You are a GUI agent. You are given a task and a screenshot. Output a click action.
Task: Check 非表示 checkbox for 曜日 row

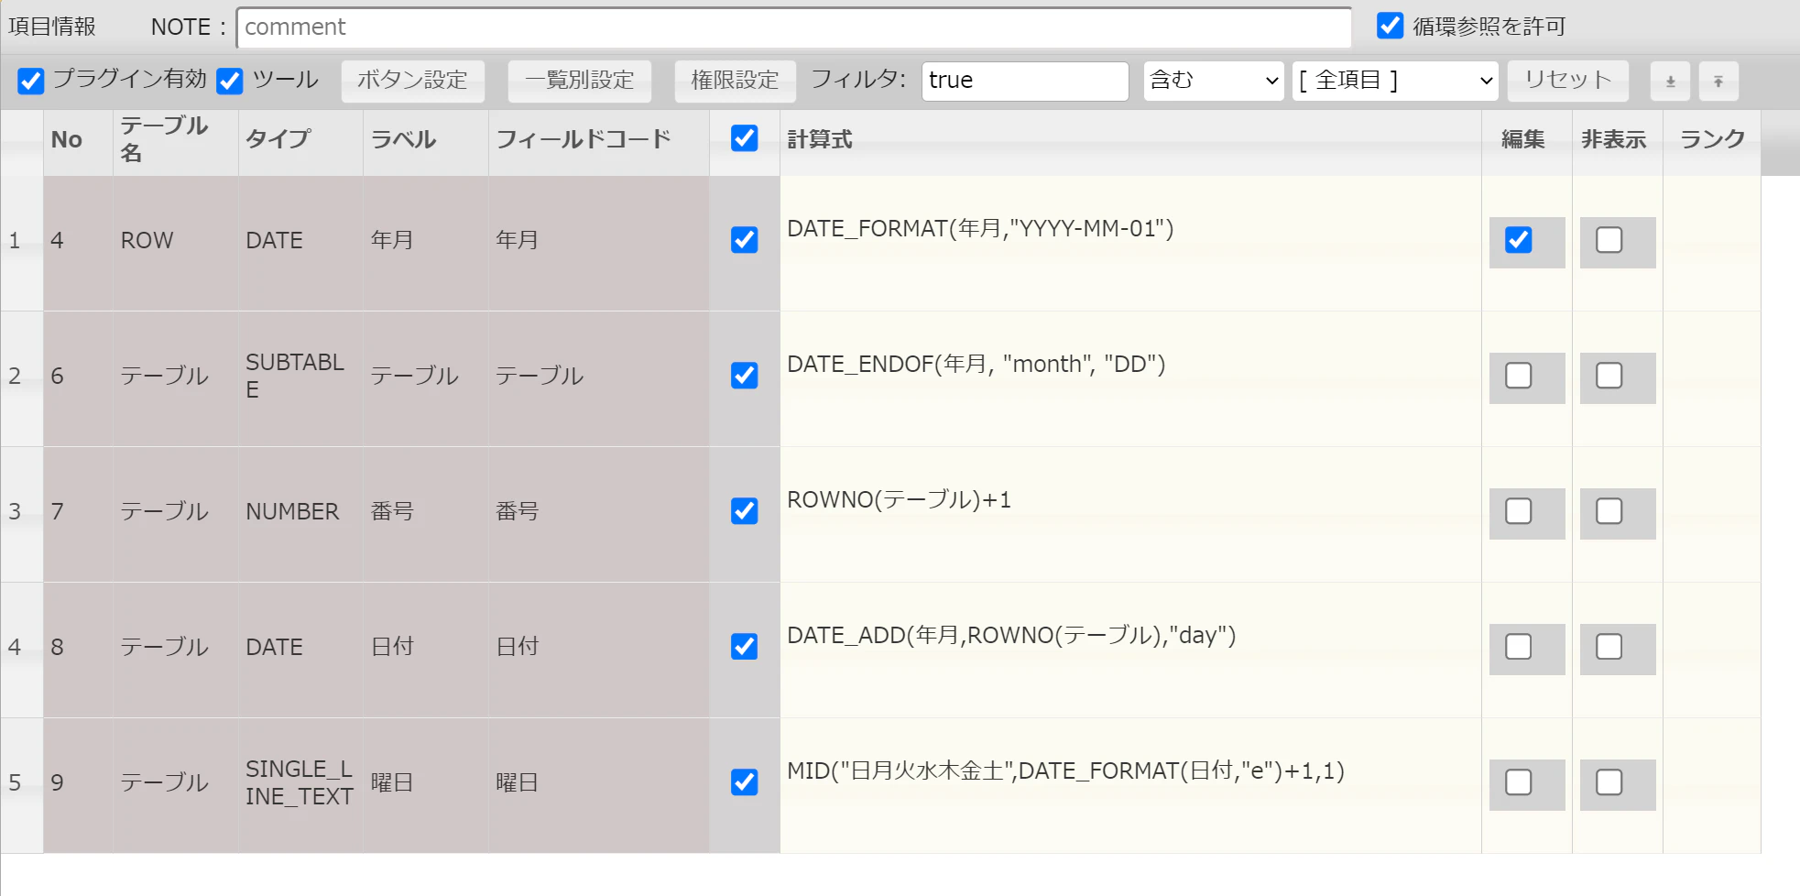[1609, 782]
